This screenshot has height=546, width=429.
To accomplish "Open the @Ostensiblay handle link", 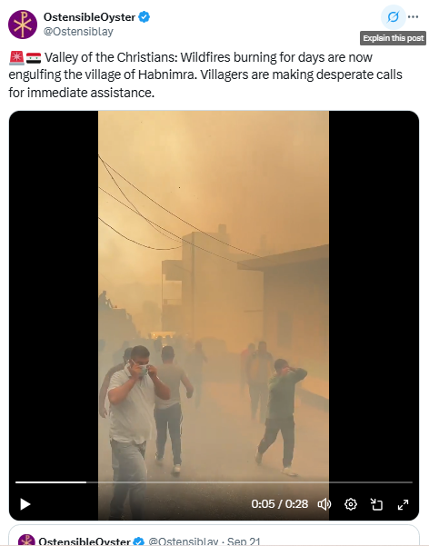I will pos(78,32).
